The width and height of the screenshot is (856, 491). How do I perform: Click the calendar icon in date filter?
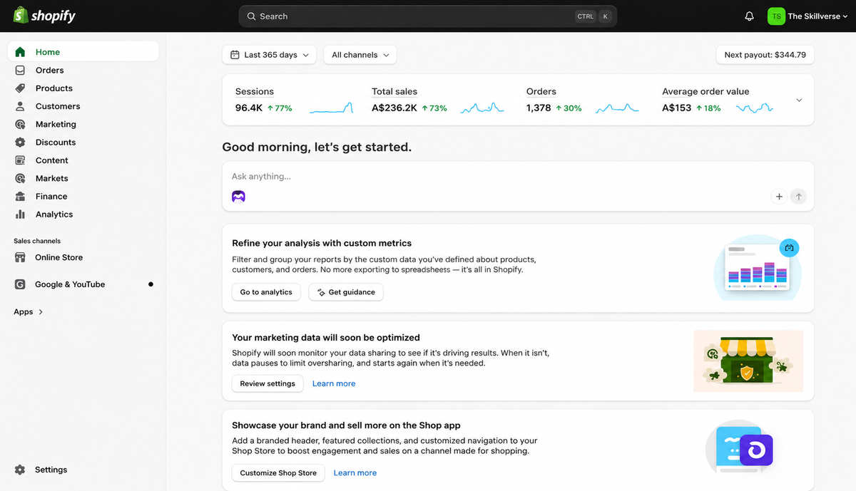pos(235,55)
